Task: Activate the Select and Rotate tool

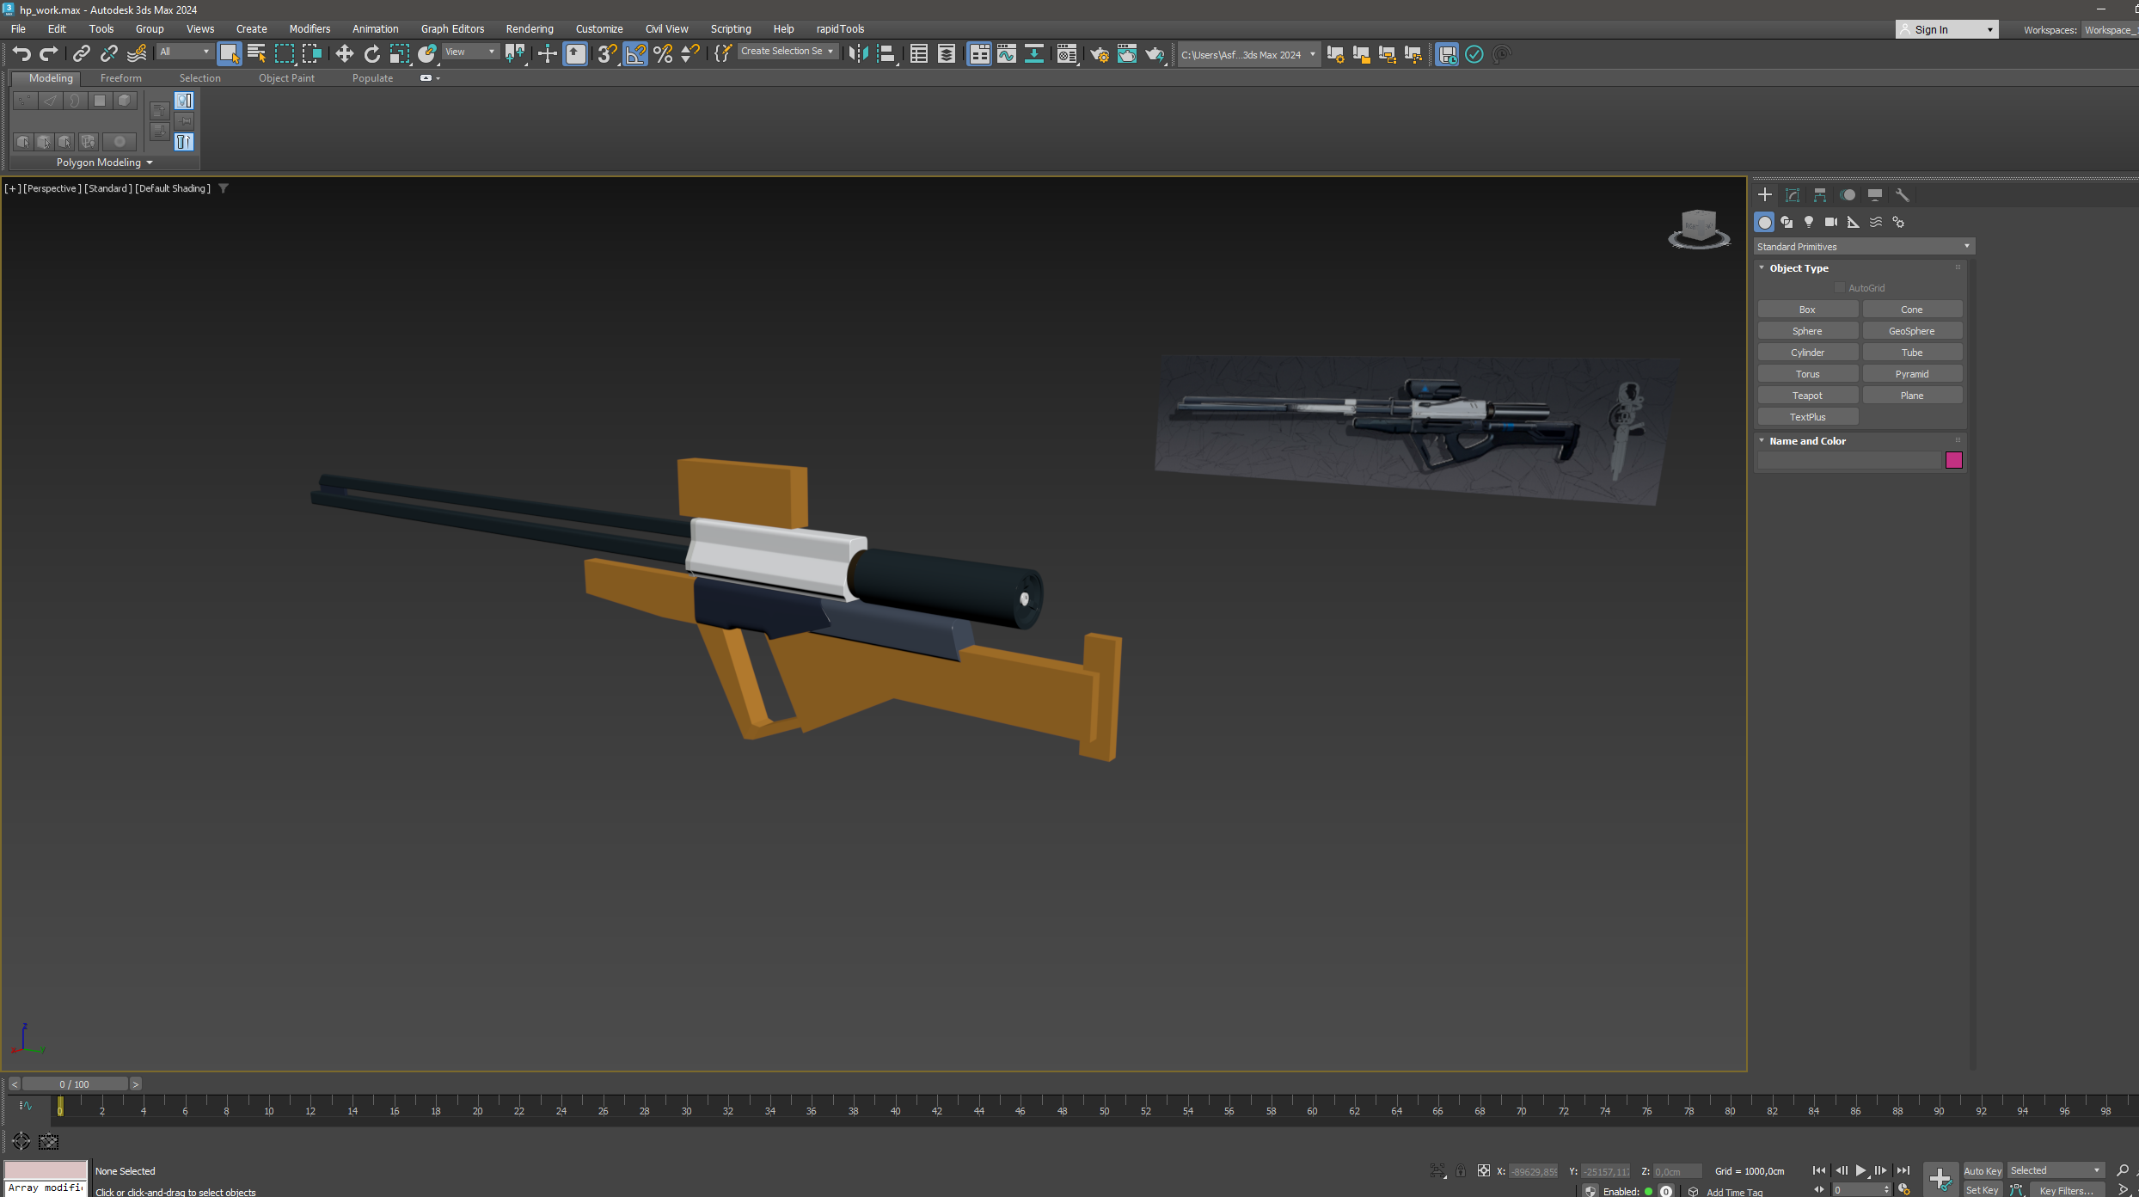Action: (x=371, y=54)
